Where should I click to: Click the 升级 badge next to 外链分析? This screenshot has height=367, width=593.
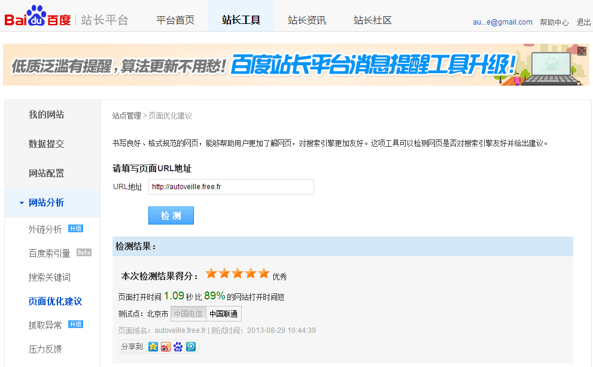click(75, 229)
